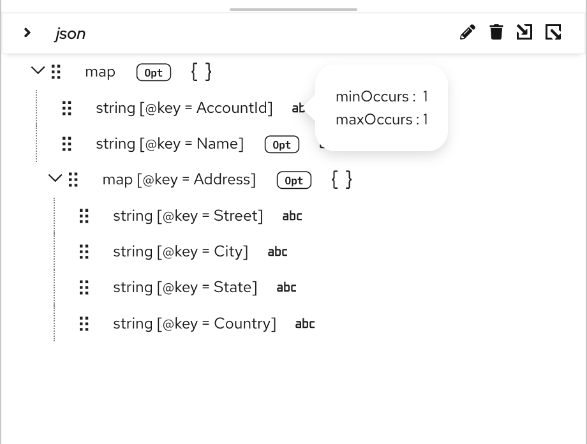Select the string [@key = State] node
Screen dimensions: 587x444
point(185,288)
